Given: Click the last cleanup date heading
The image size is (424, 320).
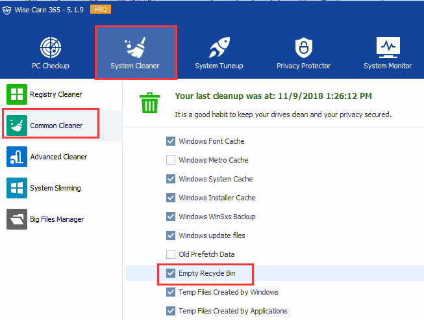Looking at the screenshot, I should coord(273,96).
